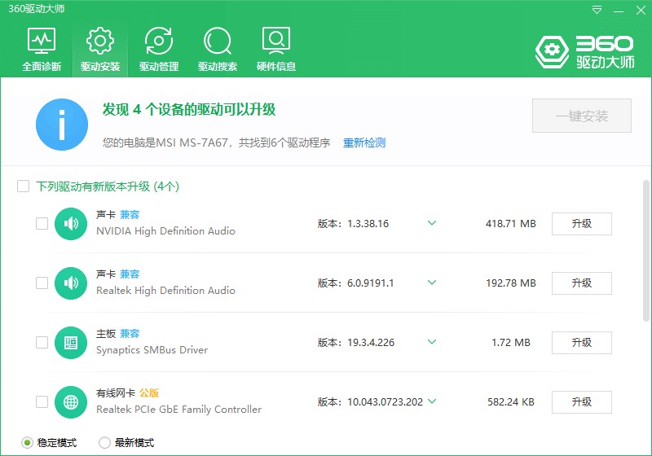Click the 兼容 tag on 主板 row
The width and height of the screenshot is (652, 456).
point(130,334)
